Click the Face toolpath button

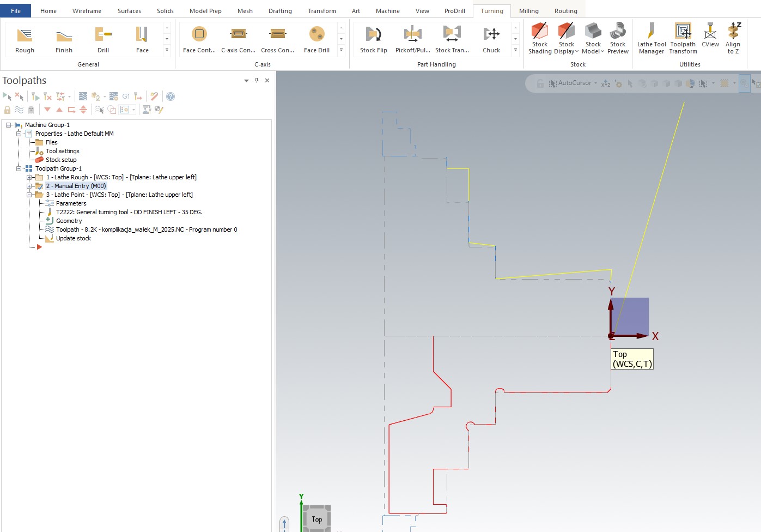pyautogui.click(x=142, y=39)
